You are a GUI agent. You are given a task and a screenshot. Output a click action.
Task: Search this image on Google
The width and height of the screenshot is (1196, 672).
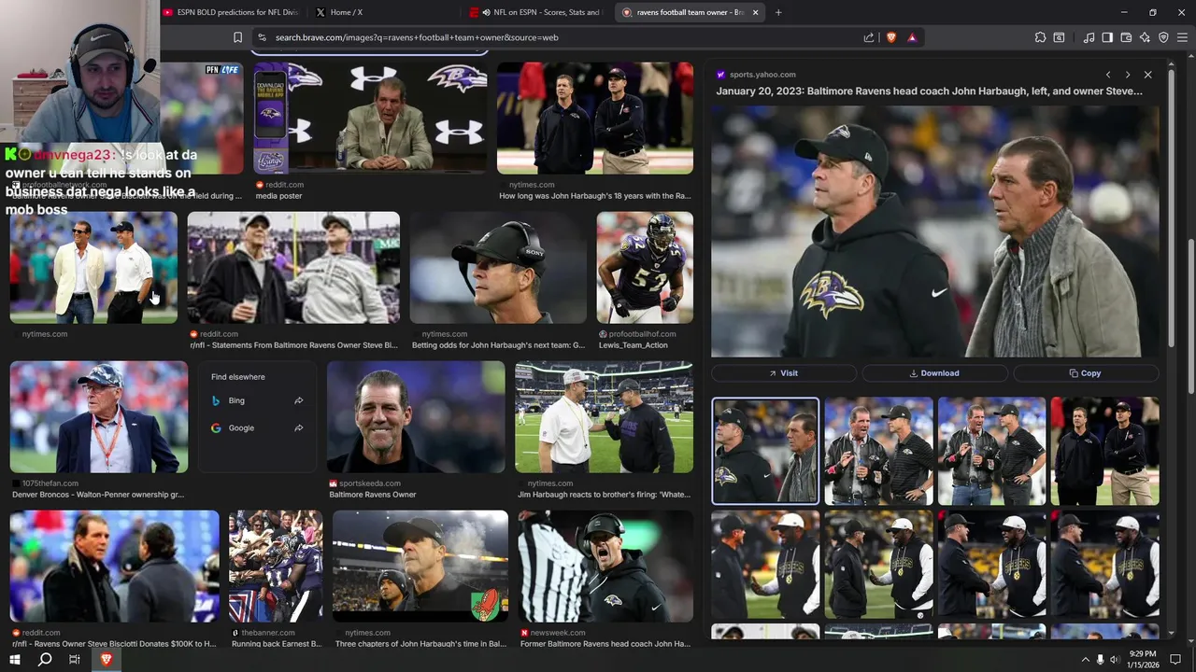[257, 427]
